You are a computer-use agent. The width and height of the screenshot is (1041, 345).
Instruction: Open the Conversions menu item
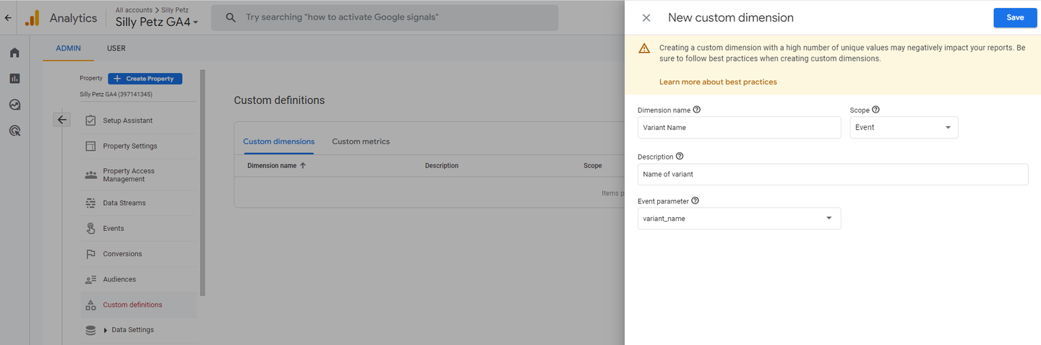point(139,254)
